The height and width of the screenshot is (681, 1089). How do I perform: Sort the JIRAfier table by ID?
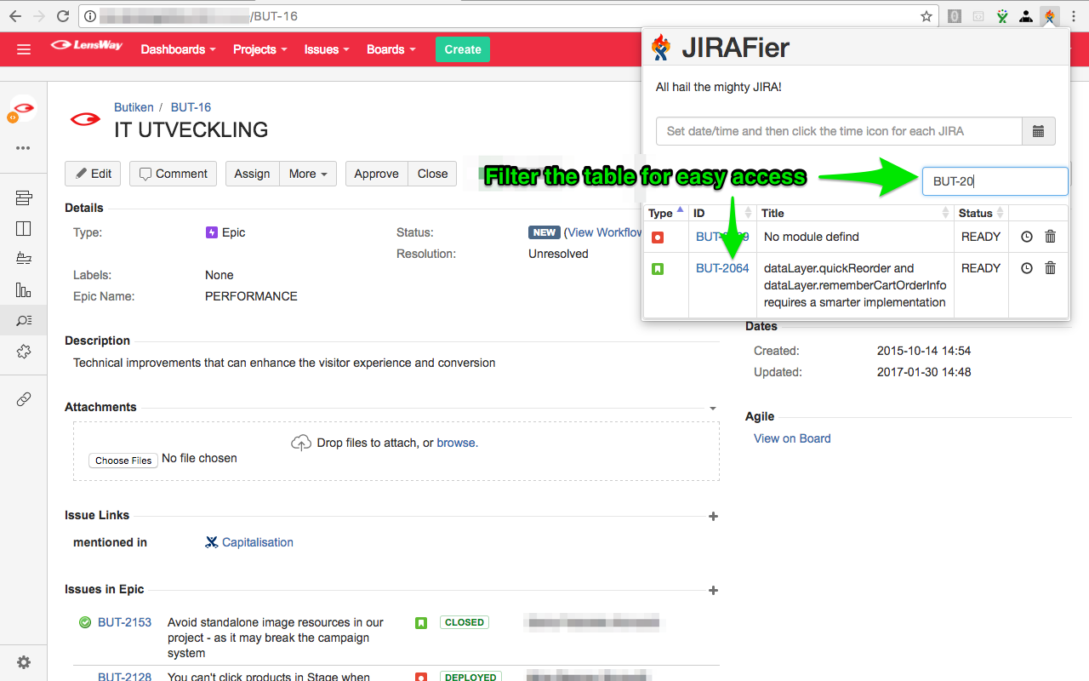[723, 213]
